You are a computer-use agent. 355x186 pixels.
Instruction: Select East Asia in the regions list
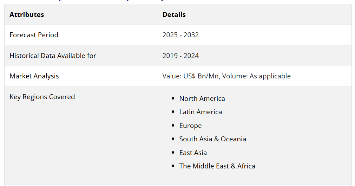[193, 153]
